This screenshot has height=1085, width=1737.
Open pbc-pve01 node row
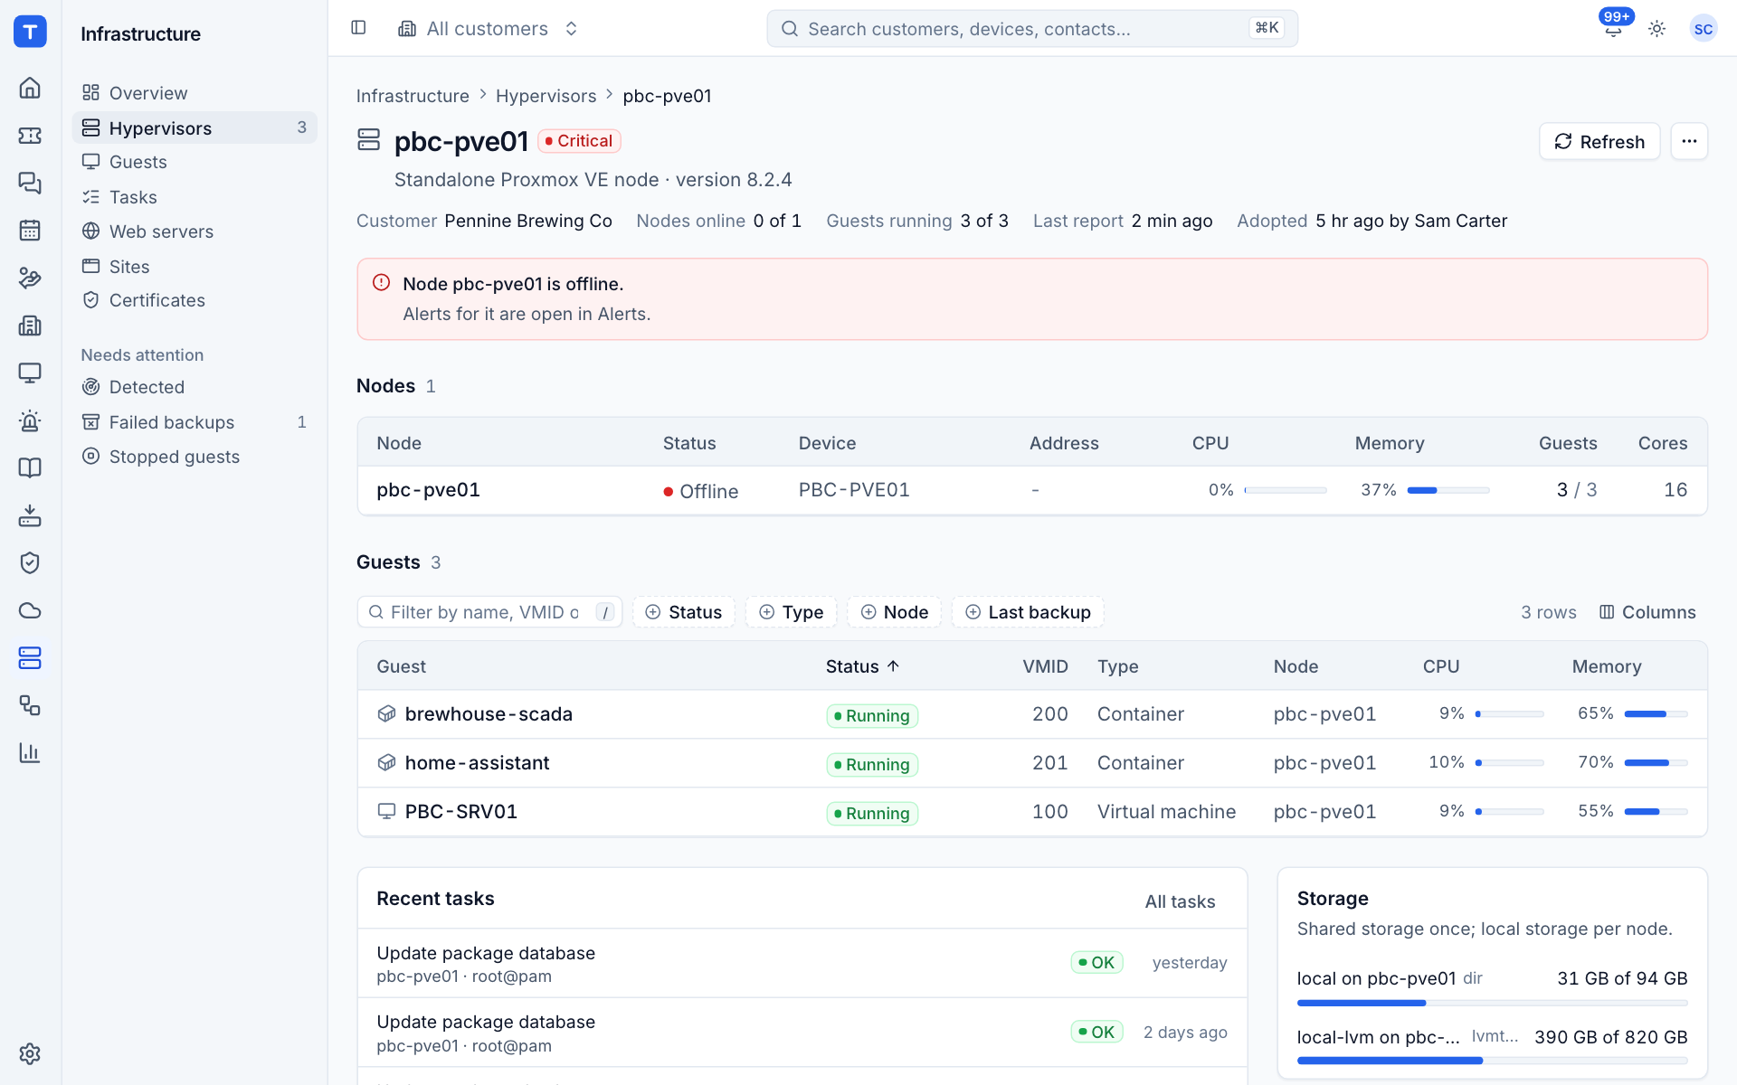pyautogui.click(x=1032, y=490)
